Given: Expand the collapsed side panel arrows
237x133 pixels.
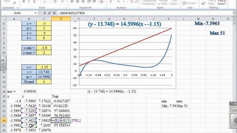Looking at the screenshot, I should pos(3,60).
